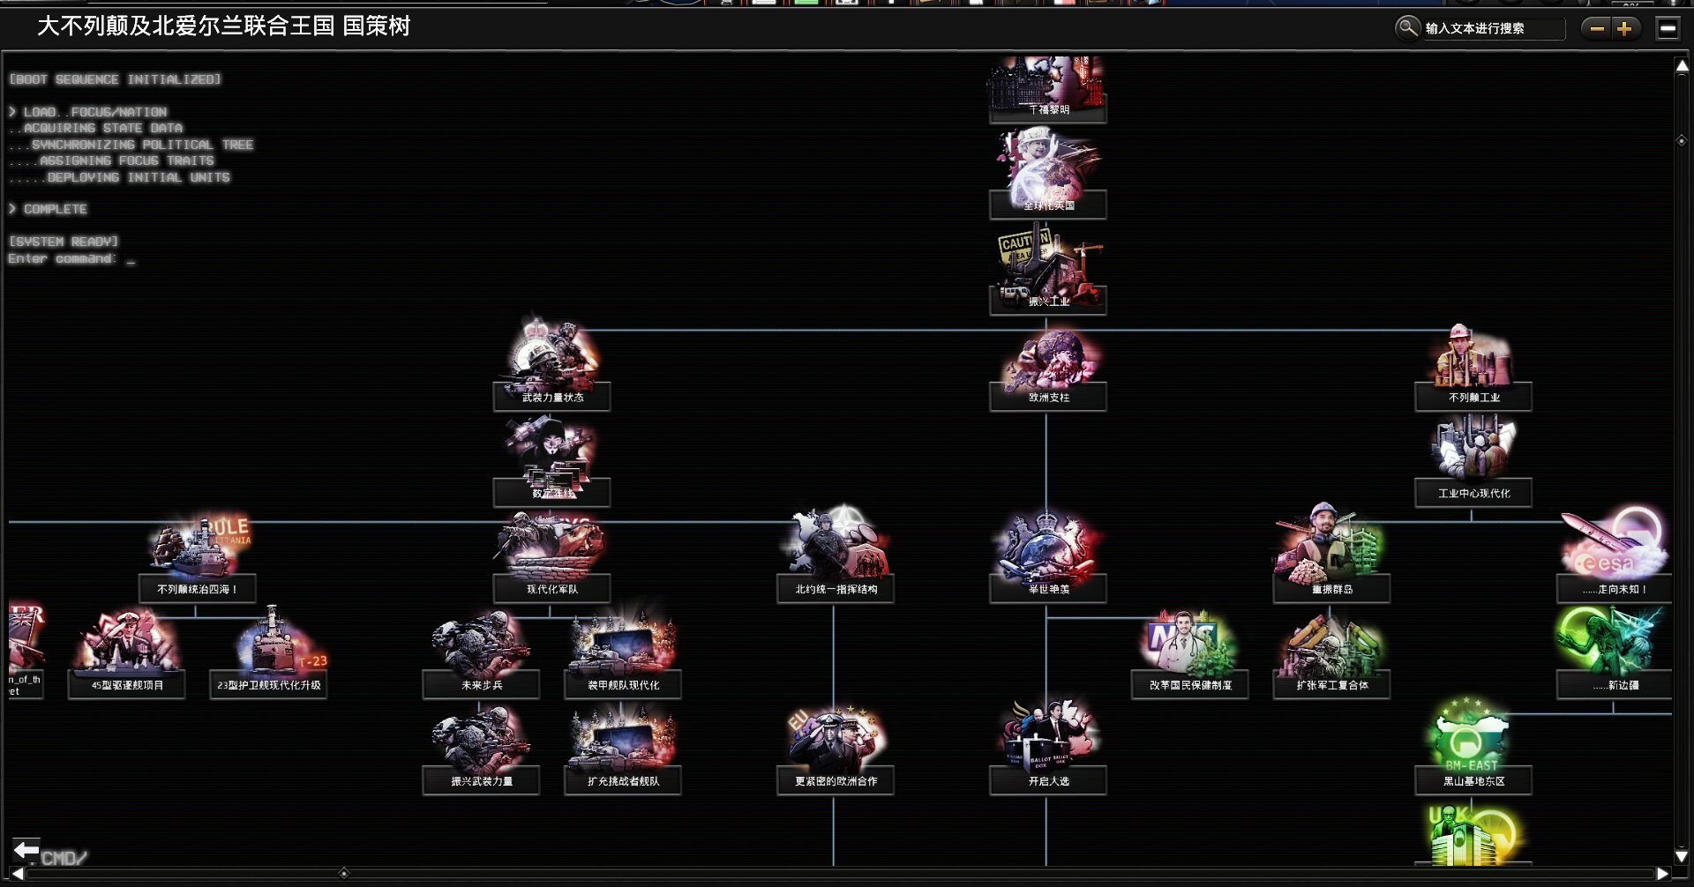Zoom in with the plus button
1694x887 pixels.
coord(1624,28)
